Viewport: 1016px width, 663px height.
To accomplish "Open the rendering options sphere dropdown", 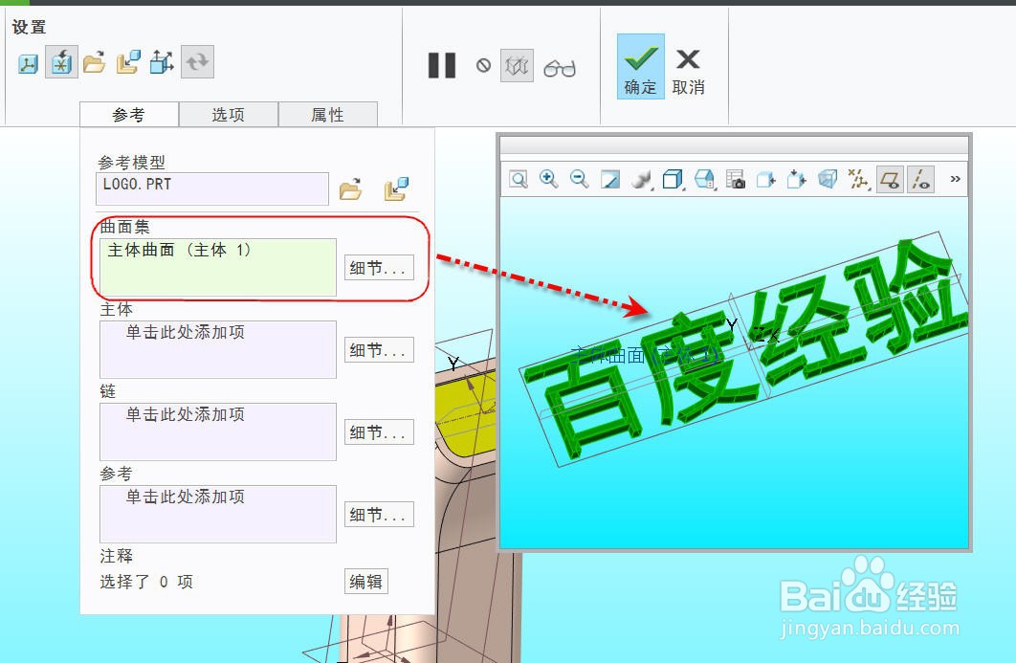I will click(x=642, y=180).
